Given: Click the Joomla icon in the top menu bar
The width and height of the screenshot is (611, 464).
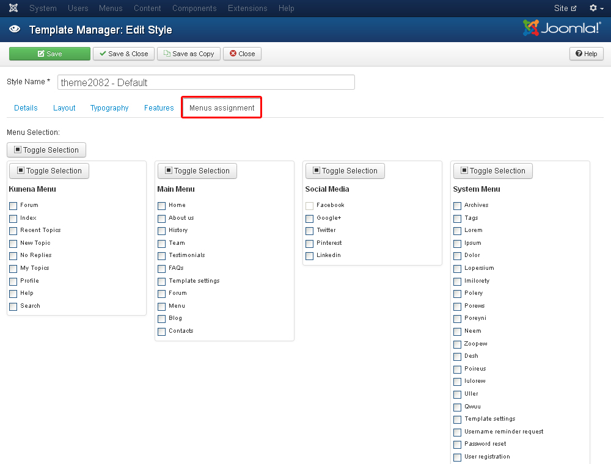Looking at the screenshot, I should [x=13, y=8].
